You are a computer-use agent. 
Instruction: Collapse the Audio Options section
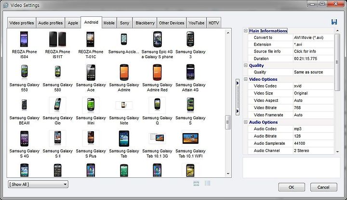point(246,122)
